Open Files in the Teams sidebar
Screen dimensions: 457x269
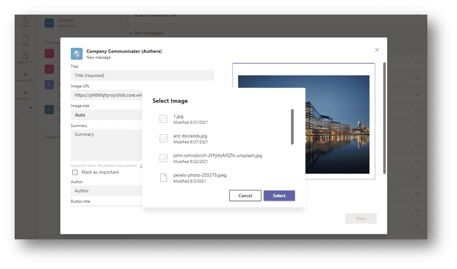(x=26, y=40)
